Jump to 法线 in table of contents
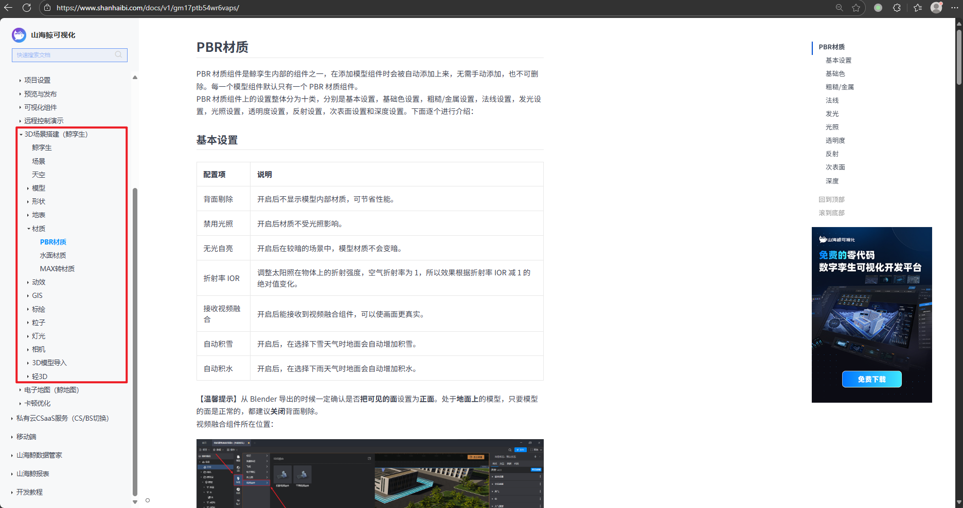The image size is (963, 508). coord(832,100)
